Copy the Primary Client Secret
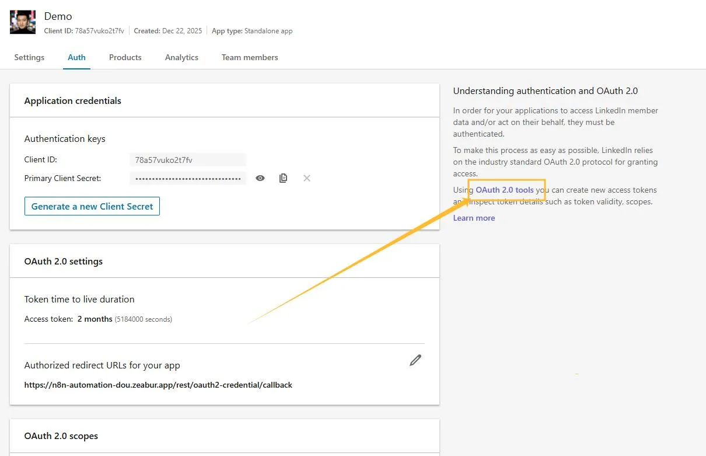 284,178
